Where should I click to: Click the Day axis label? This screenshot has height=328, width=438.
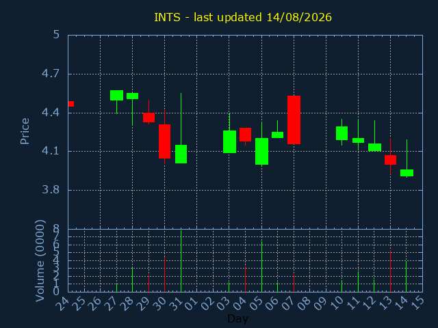(x=237, y=318)
